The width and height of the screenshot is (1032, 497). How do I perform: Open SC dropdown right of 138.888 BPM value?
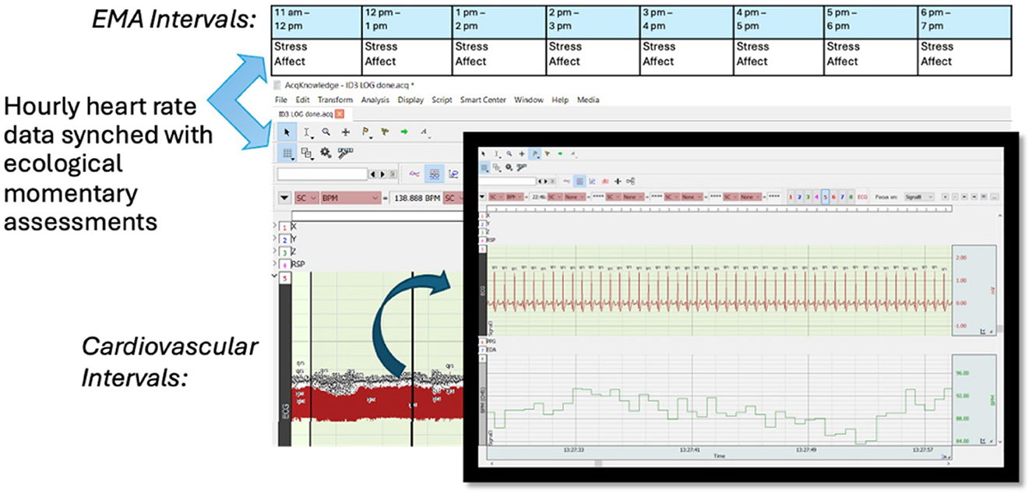(453, 198)
